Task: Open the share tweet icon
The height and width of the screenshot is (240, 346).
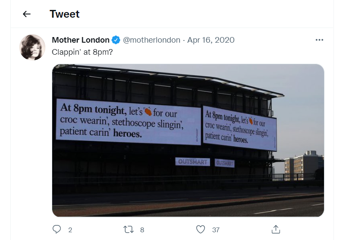Action: (x=276, y=229)
